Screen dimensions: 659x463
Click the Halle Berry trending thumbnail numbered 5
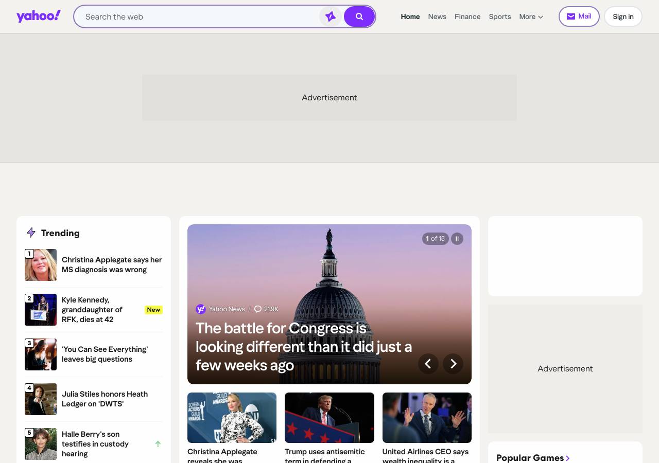pos(41,444)
